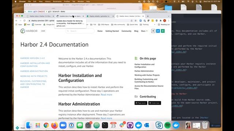Switch to first Harbor docs tab
The image size is (234, 131).
pos(40,16)
